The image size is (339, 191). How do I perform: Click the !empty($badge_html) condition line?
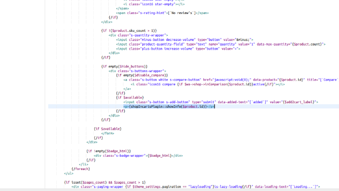(109, 151)
